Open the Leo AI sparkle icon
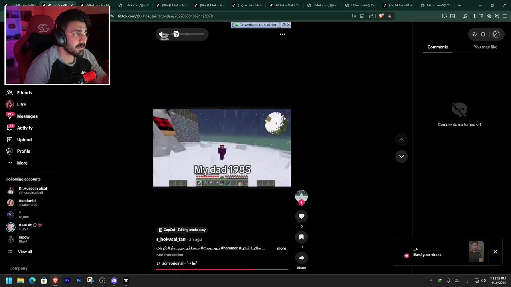Viewport: 511px width, 287px height. coord(489,16)
